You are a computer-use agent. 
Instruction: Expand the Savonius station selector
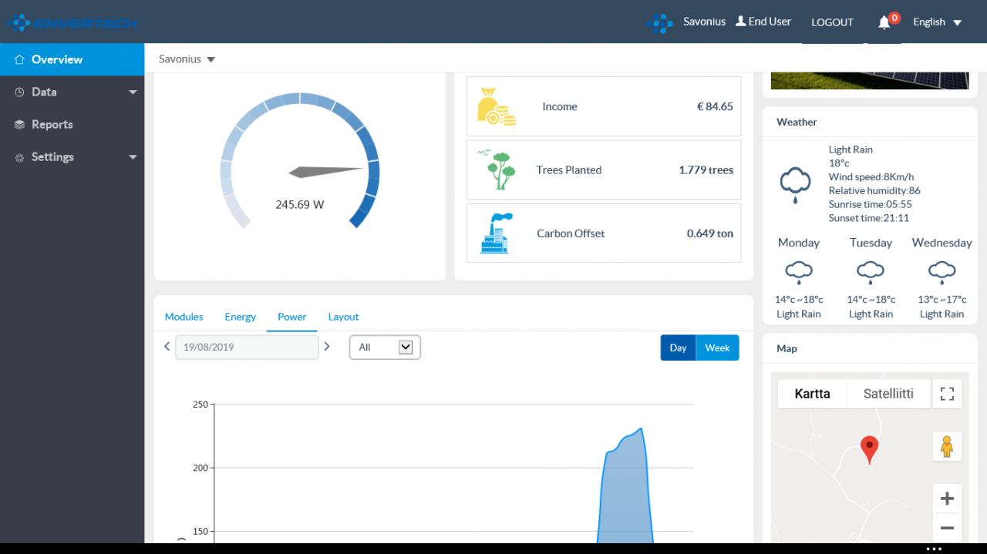pyautogui.click(x=187, y=59)
